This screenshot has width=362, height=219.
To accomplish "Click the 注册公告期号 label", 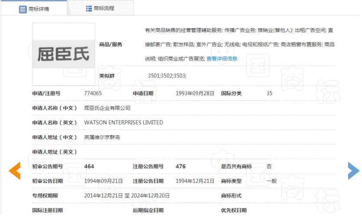I will pos(148,166).
